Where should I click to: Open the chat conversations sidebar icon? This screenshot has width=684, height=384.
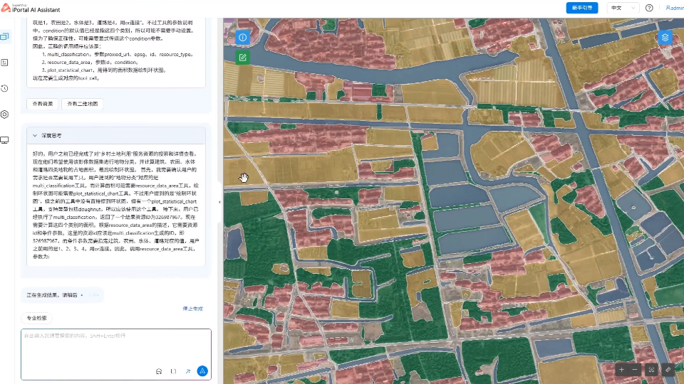pos(5,36)
